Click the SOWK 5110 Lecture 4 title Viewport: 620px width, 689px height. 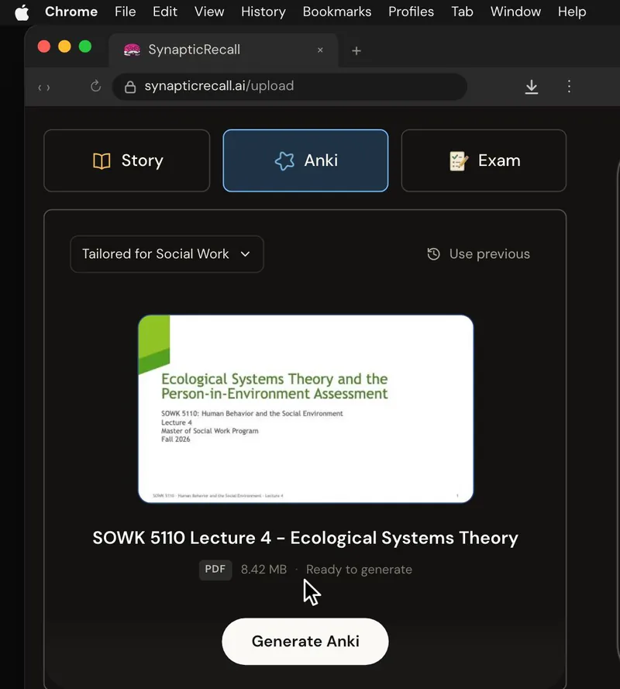pos(305,538)
